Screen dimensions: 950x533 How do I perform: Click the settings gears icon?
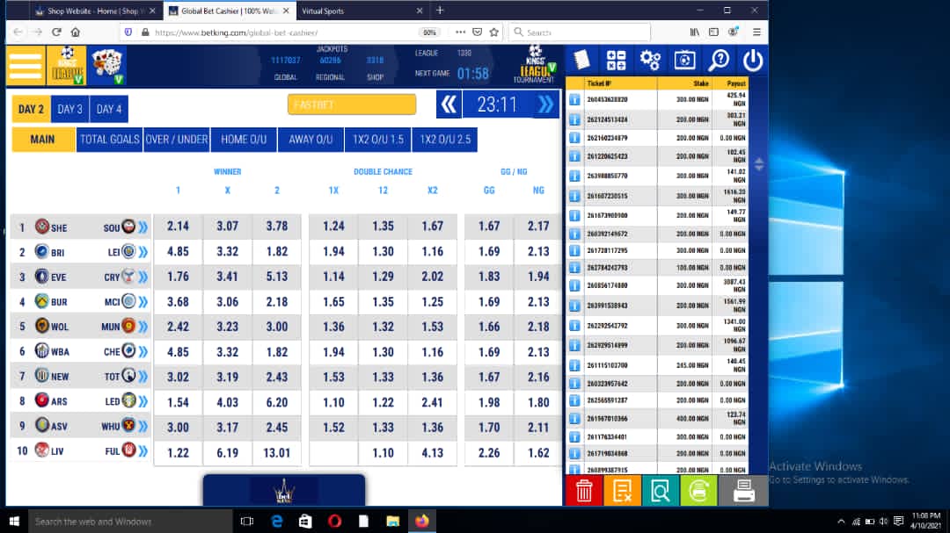[650, 60]
